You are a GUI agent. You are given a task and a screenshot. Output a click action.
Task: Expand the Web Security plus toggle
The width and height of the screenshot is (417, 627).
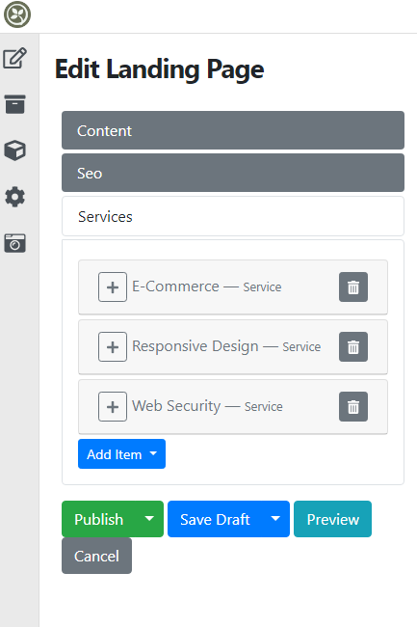point(113,407)
